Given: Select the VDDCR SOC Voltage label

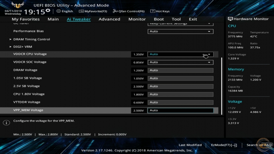Looking at the screenshot, I should [30, 62].
